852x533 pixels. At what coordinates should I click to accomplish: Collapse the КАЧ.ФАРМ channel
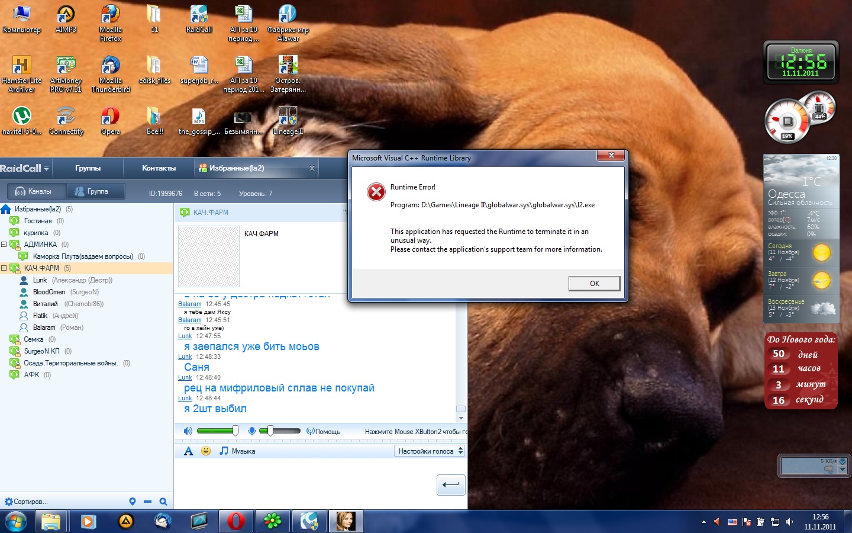click(x=4, y=268)
